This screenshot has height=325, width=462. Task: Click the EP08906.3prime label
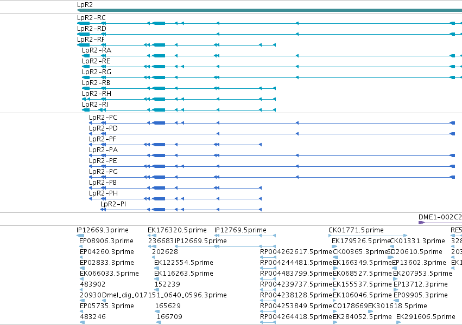click(106, 241)
